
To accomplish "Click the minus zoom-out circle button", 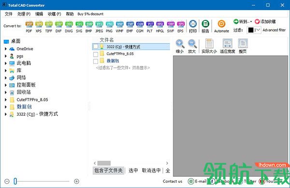I will point(7,181).
